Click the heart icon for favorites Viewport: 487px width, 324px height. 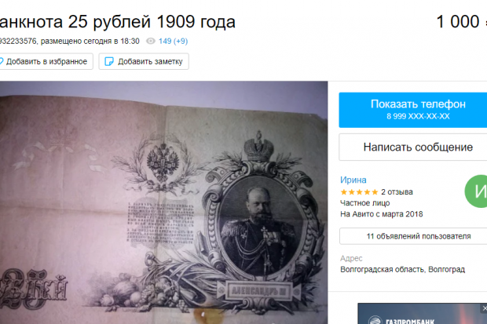2,61
